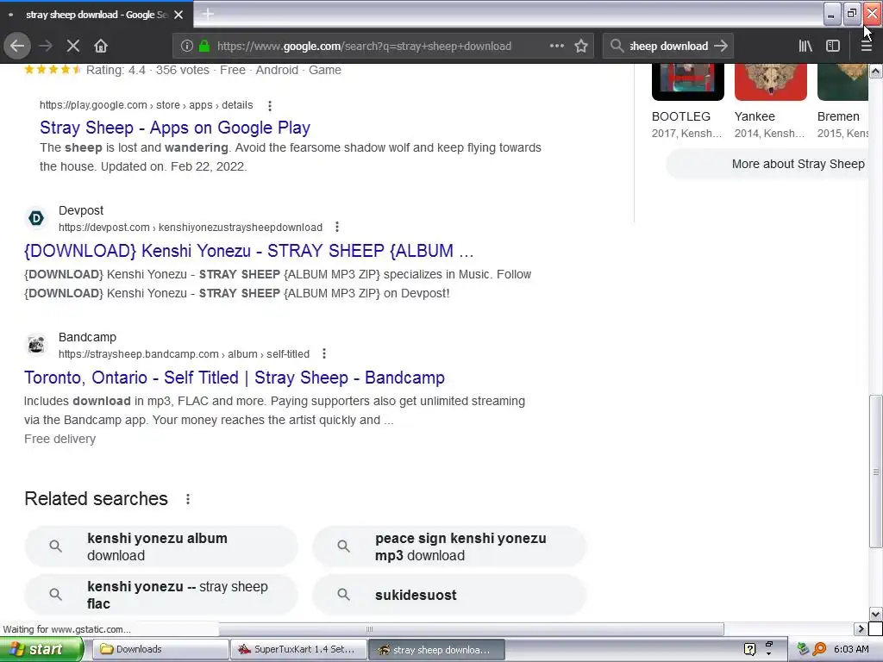Screen dimensions: 883x662
Task: Click the sheep download search field
Action: click(668, 46)
